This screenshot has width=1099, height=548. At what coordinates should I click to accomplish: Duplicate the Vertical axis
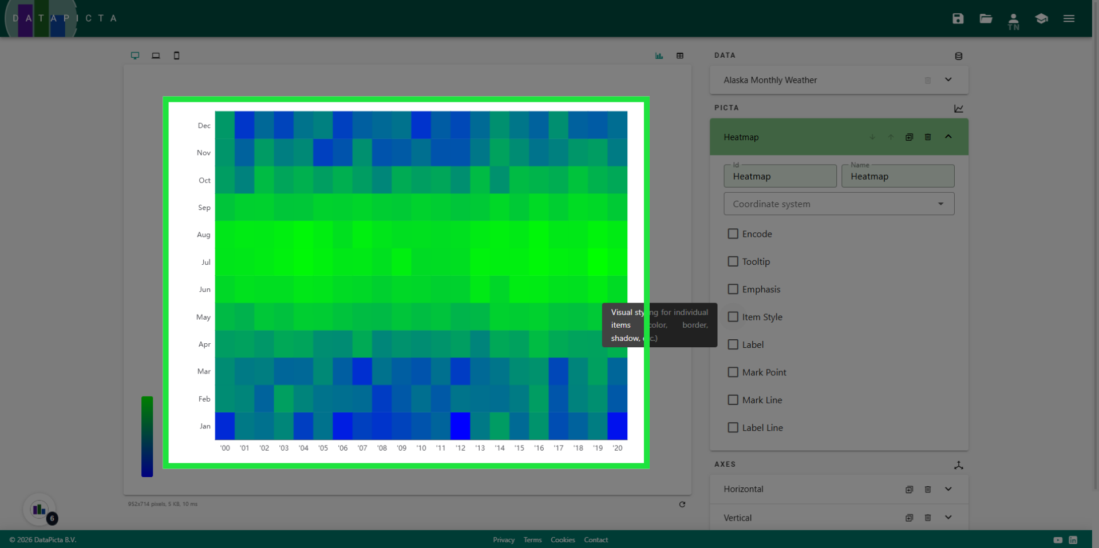pos(909,518)
